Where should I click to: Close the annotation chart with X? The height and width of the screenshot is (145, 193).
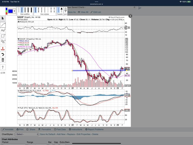tap(130, 16)
